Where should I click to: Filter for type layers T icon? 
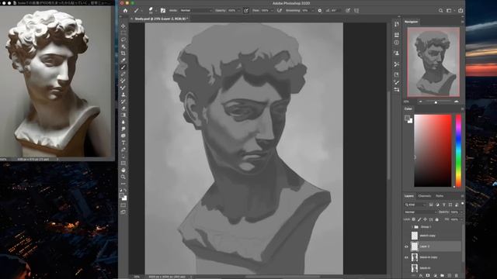pos(443,205)
